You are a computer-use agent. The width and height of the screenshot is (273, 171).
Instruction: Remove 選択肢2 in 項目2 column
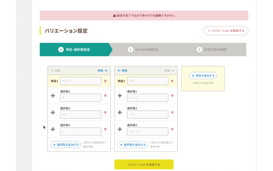(172, 112)
